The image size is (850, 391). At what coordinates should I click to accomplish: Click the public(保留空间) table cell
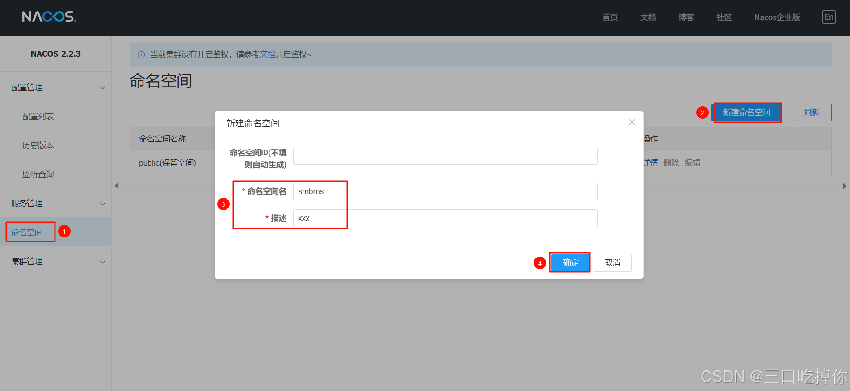click(x=168, y=163)
